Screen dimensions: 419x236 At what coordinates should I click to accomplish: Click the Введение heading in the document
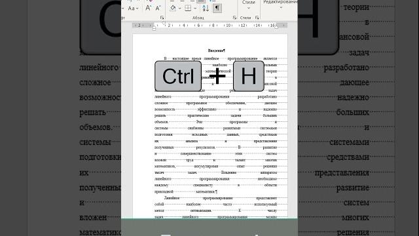(x=216, y=50)
